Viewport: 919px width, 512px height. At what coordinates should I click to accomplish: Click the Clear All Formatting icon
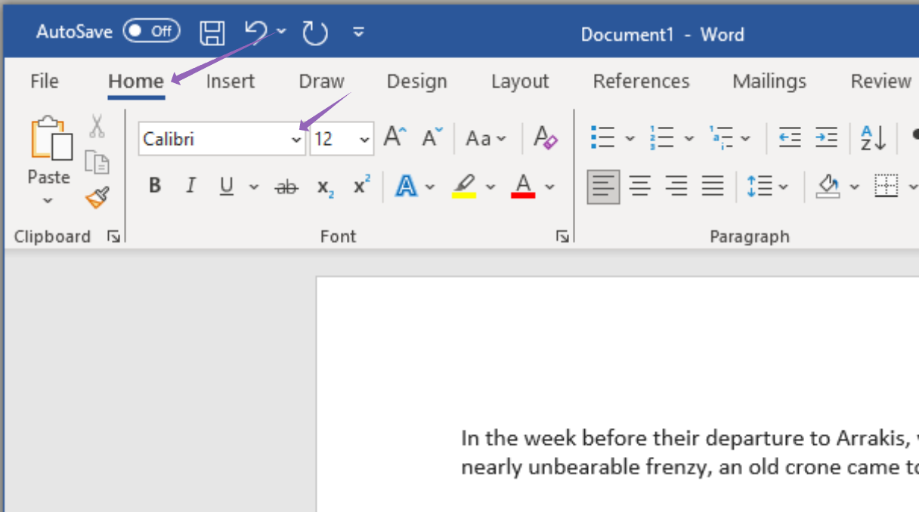pyautogui.click(x=546, y=138)
